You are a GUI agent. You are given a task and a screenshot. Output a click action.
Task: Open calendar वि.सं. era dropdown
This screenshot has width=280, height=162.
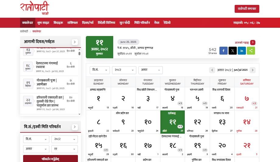point(100,70)
